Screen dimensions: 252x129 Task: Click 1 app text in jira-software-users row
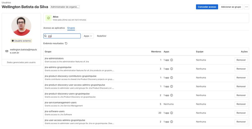click(166, 113)
